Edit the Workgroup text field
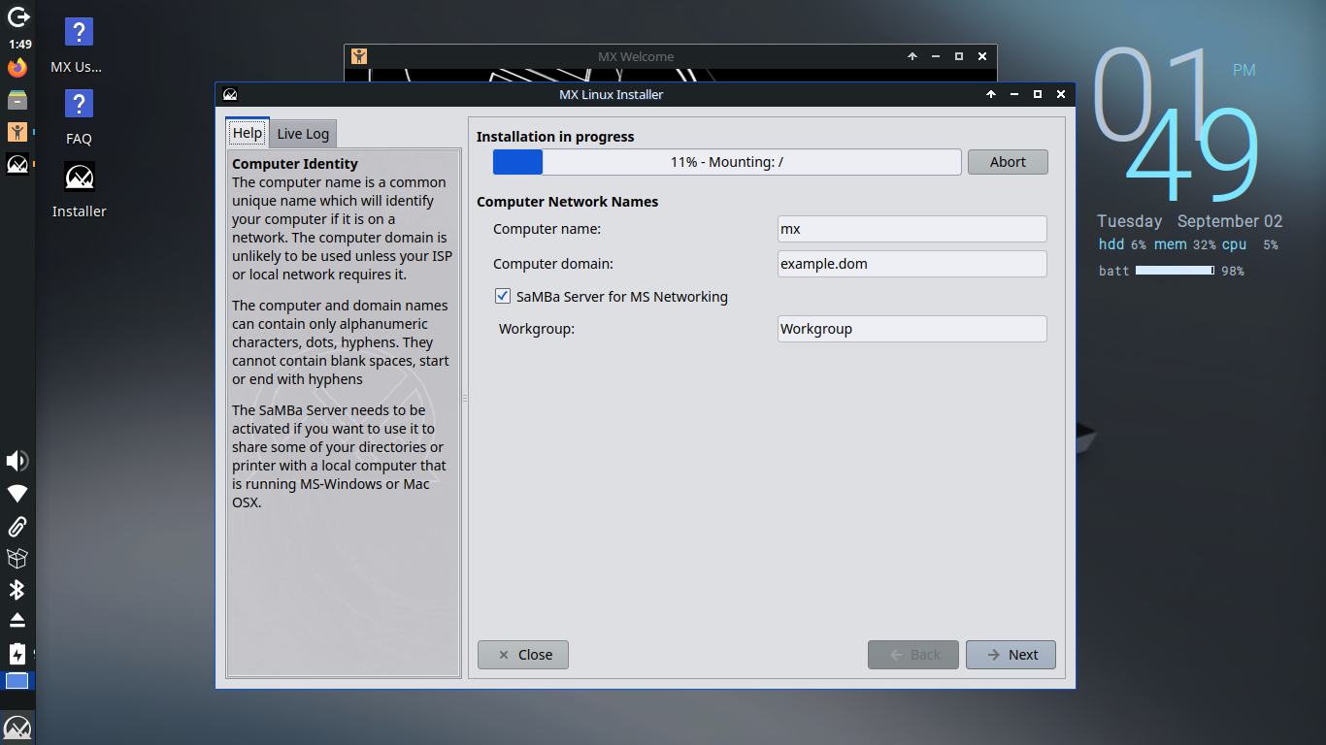The height and width of the screenshot is (745, 1326). [x=912, y=329]
